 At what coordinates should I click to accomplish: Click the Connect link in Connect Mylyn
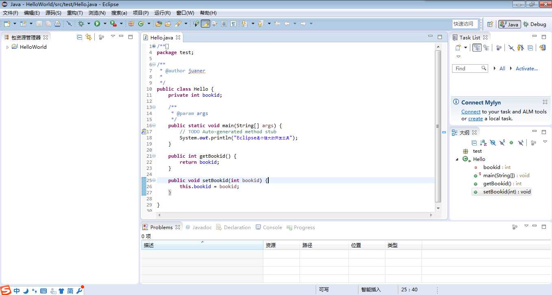pyautogui.click(x=471, y=112)
